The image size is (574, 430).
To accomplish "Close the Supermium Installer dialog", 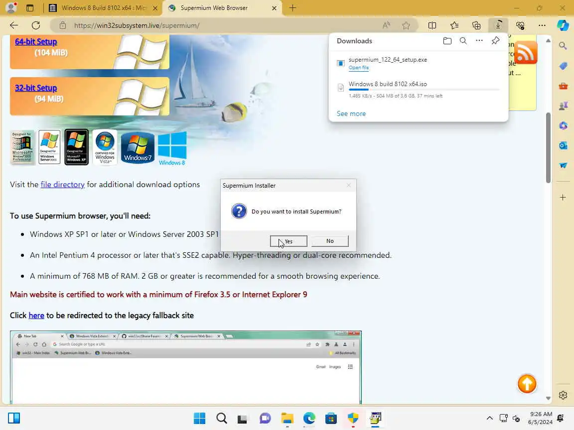I will pyautogui.click(x=348, y=185).
